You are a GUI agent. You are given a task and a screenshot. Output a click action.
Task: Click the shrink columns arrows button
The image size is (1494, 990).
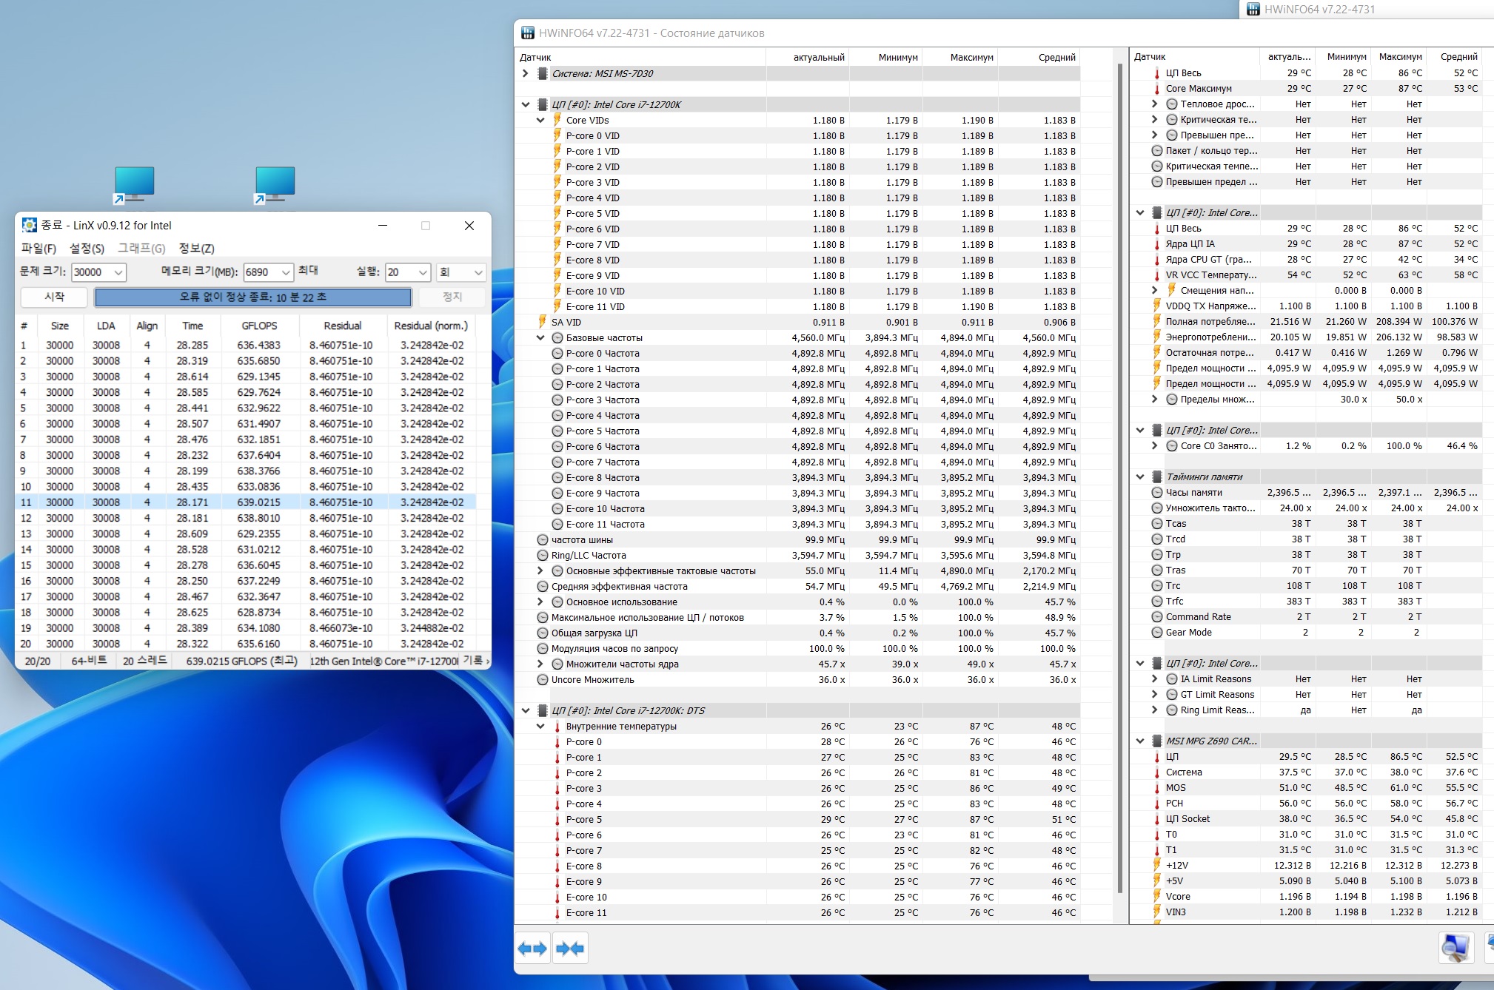click(x=569, y=949)
